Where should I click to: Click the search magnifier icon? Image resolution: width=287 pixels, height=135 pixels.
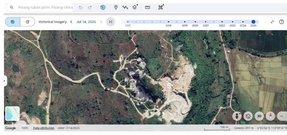[x=12, y=7]
